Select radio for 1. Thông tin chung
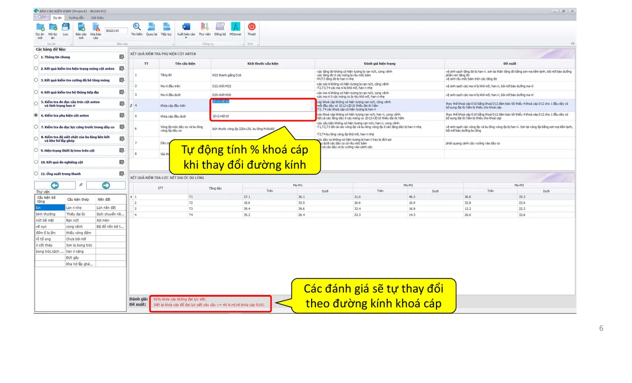The width and height of the screenshot is (632, 383). click(36, 57)
